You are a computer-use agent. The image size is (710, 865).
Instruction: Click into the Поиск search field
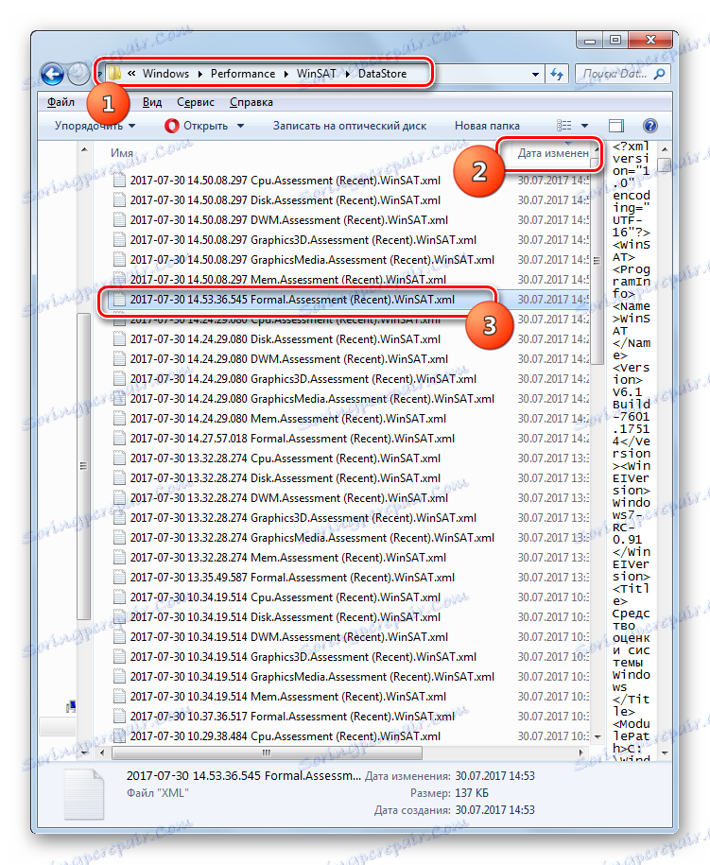[615, 74]
